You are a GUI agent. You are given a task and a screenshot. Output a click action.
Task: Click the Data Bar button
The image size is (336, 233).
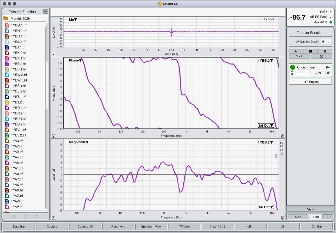pyautogui.click(x=19, y=226)
